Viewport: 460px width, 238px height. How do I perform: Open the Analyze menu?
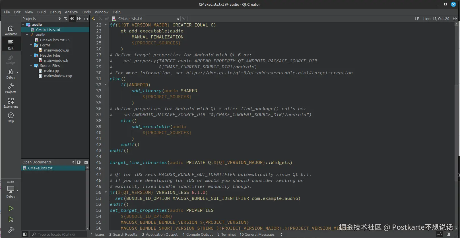pyautogui.click(x=71, y=12)
